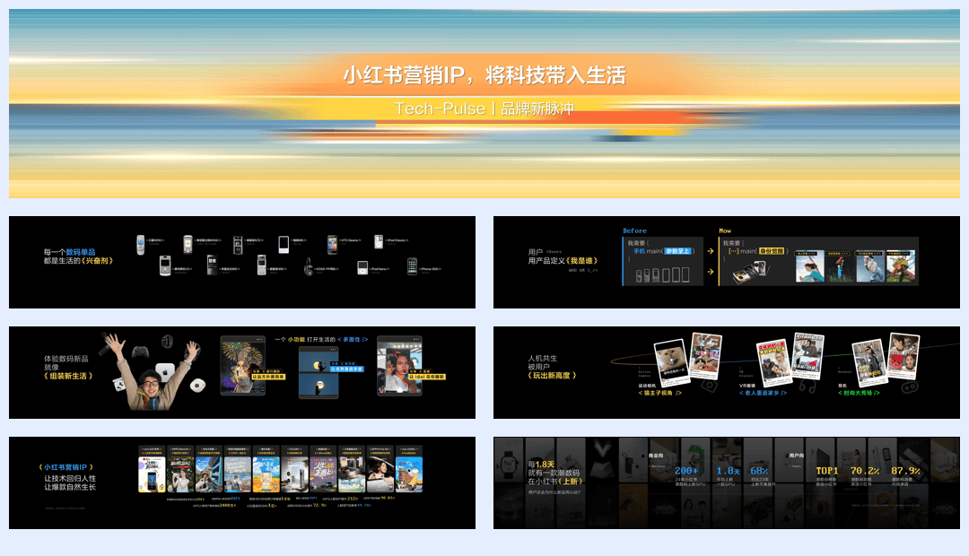The height and width of the screenshot is (556, 969).
Task: Click the heading 用产品定义《我是谁》
Action: [x=563, y=261]
